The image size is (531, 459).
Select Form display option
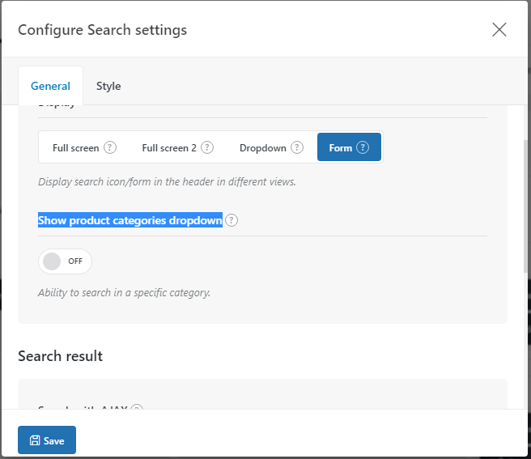click(349, 147)
